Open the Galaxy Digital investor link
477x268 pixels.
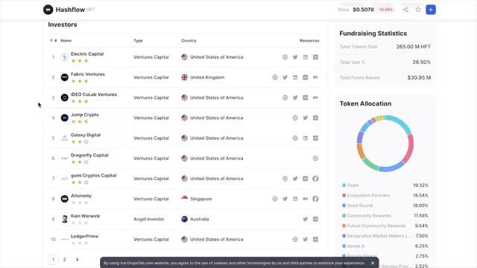86,135
